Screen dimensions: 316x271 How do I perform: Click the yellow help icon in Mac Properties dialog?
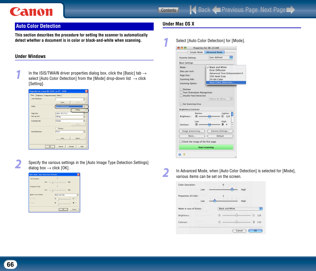pyautogui.click(x=184, y=154)
